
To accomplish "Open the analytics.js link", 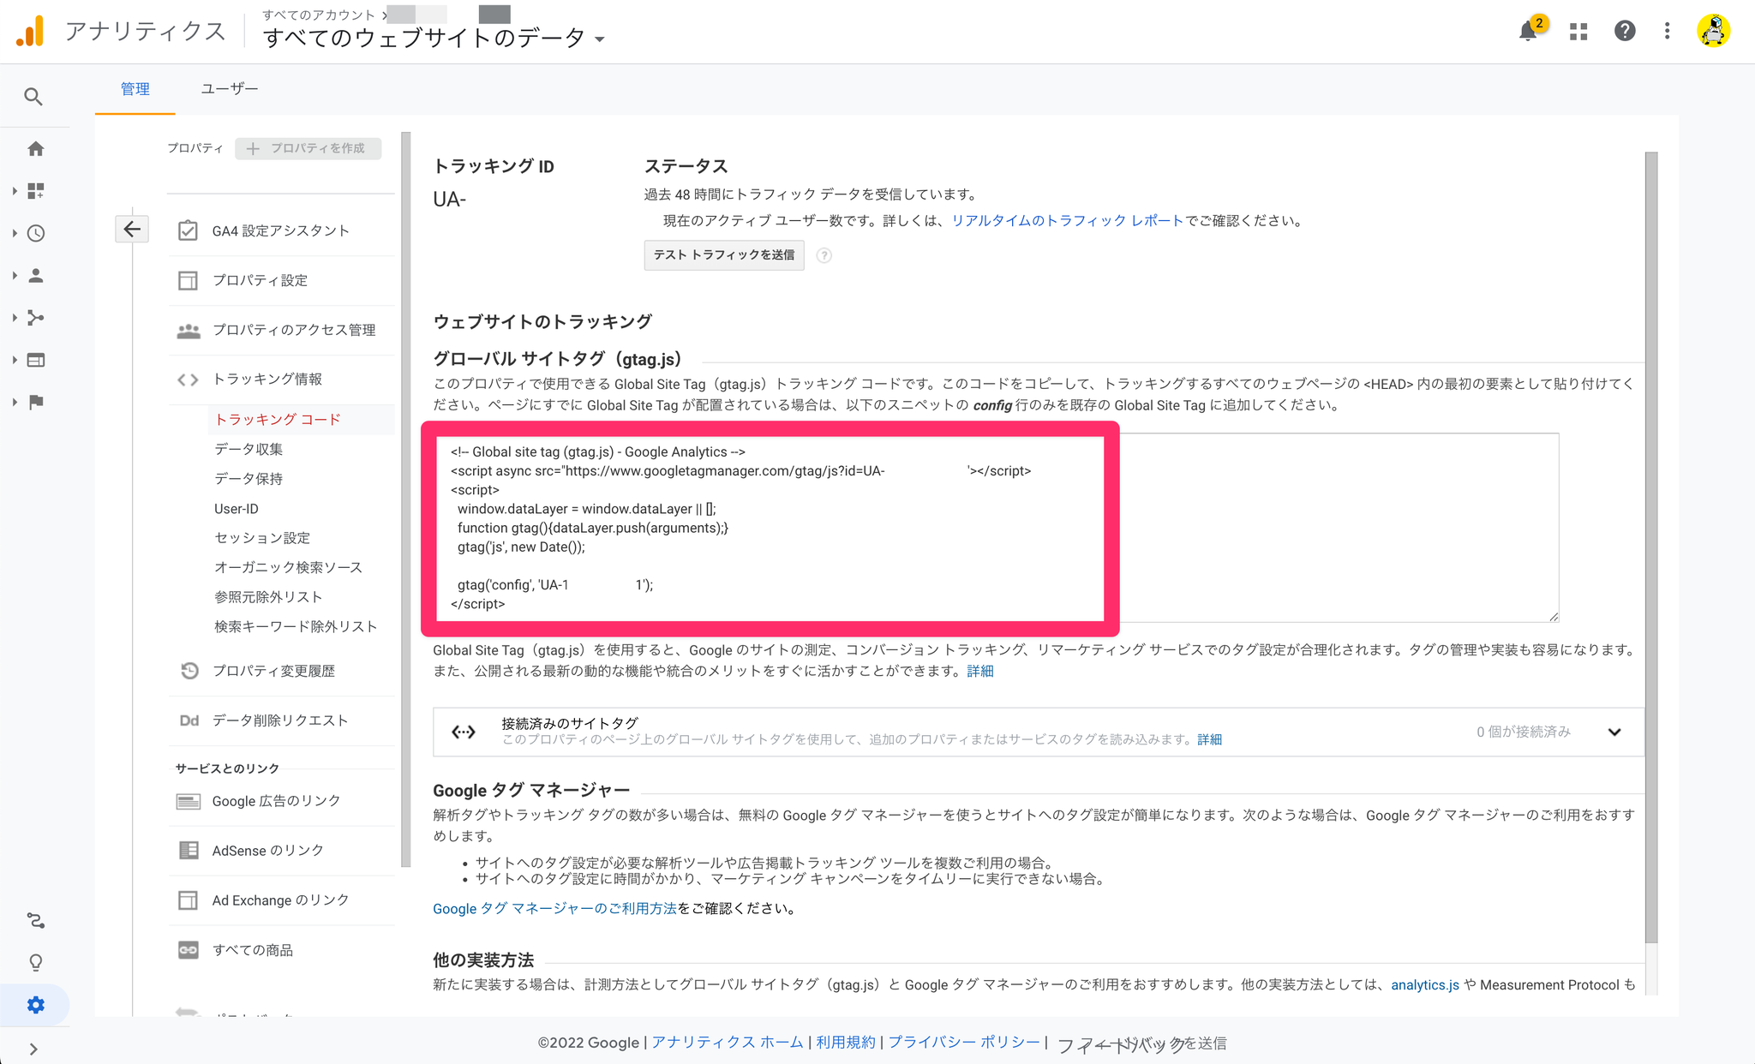I will point(1424,985).
